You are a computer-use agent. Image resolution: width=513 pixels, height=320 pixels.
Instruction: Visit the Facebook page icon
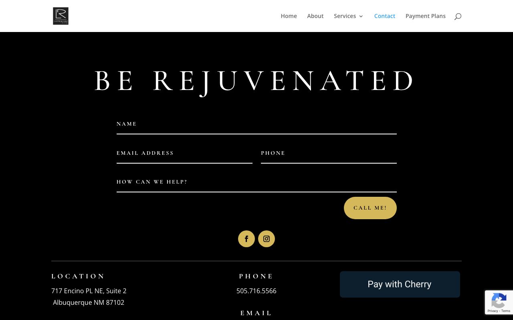246,239
